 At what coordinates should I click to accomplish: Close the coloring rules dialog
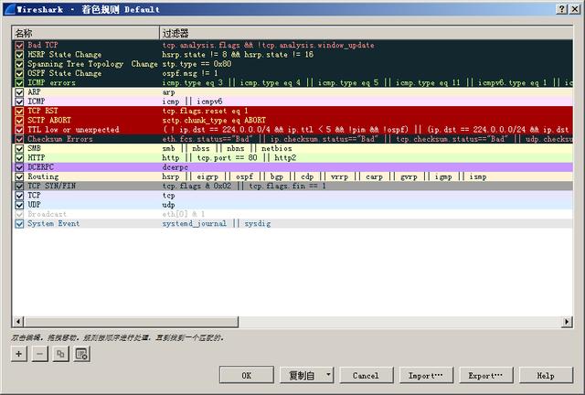click(575, 9)
